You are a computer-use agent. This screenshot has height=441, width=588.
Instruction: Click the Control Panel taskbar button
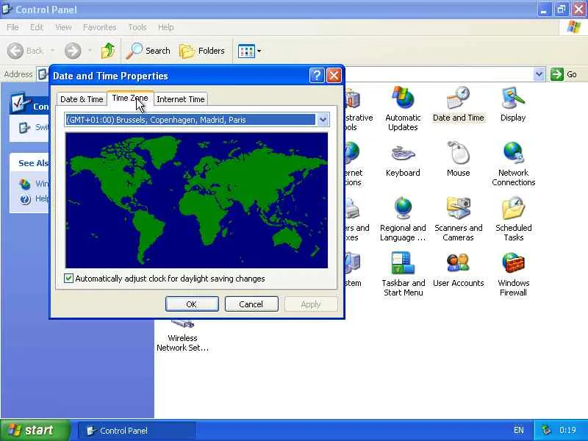coord(137,431)
